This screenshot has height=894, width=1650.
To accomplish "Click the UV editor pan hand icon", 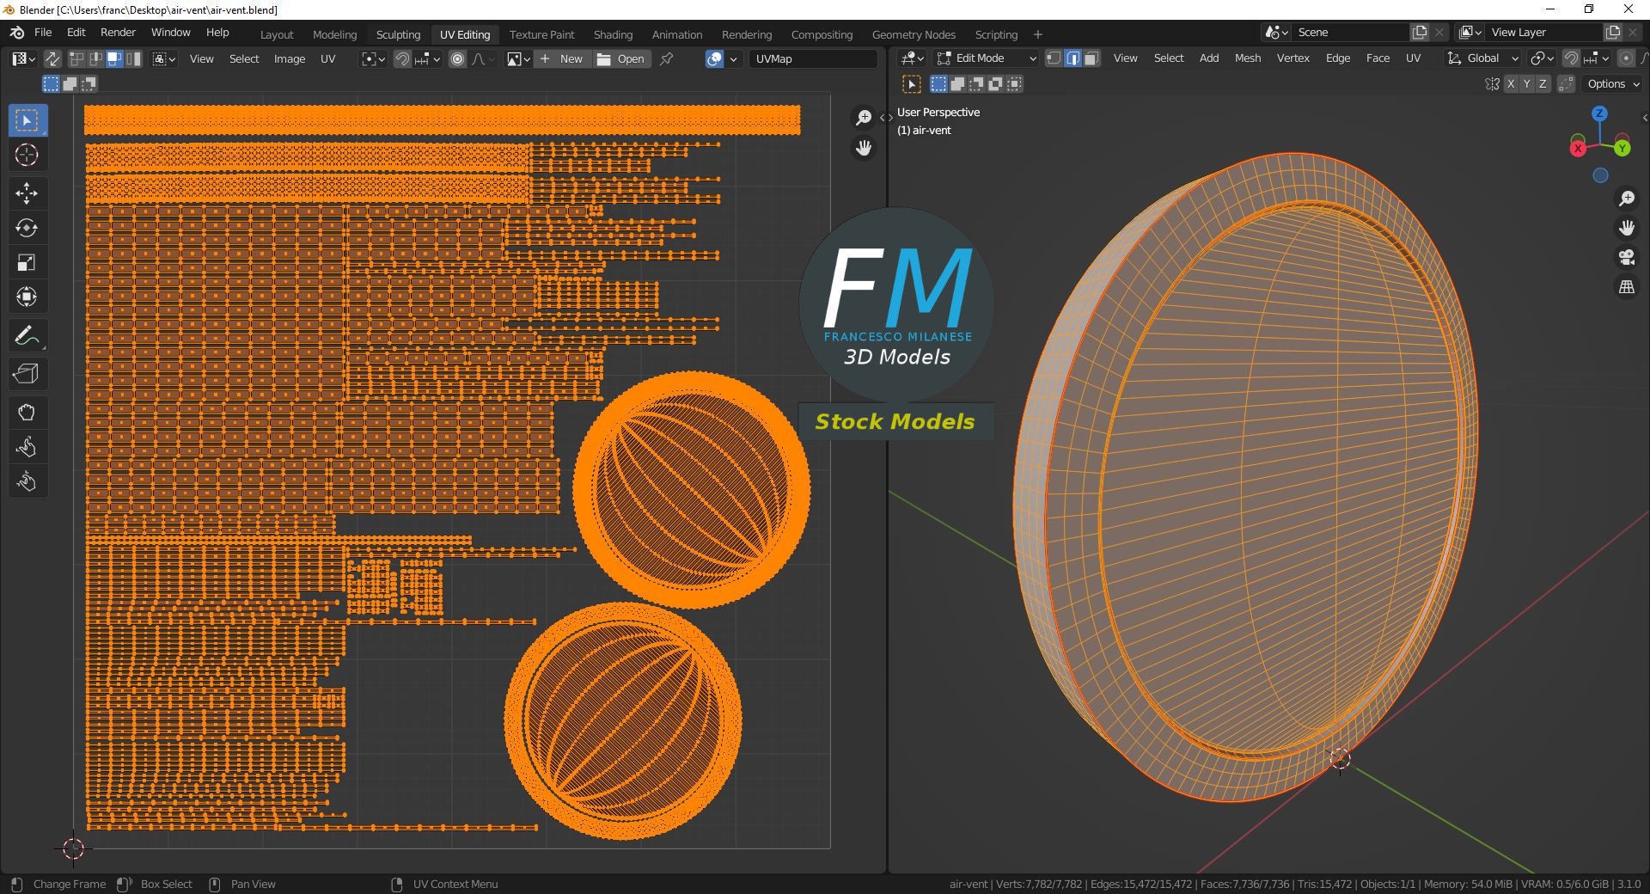I will point(864,148).
